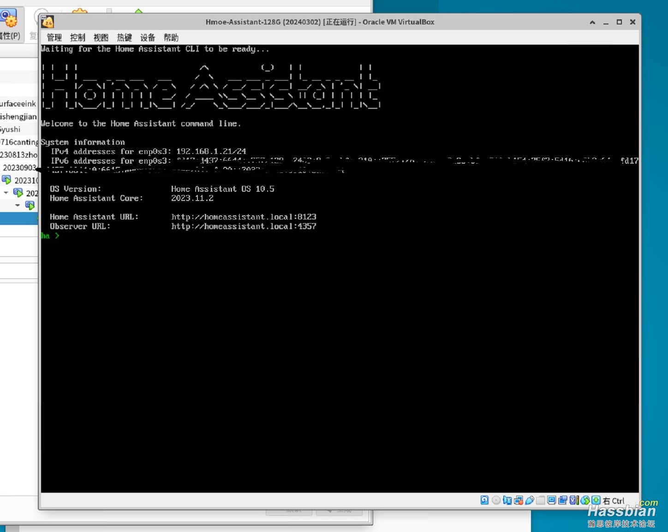Image resolution: width=668 pixels, height=532 pixels.
Task: Click the keyboard capture arrow status icon
Action: coord(596,500)
